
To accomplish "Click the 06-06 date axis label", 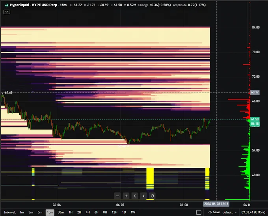I will [x=57, y=205].
